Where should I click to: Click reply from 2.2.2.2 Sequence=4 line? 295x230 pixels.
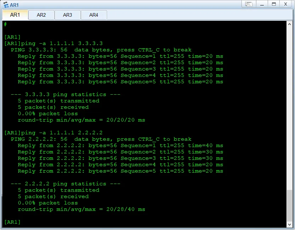(121, 165)
